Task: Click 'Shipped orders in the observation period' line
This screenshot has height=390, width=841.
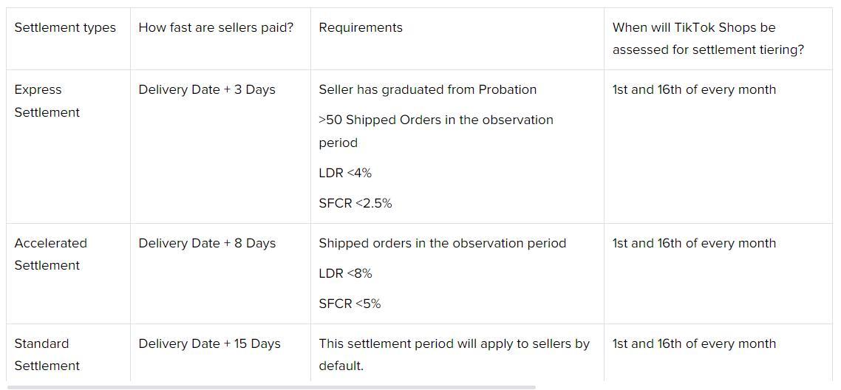Action: coord(443,243)
